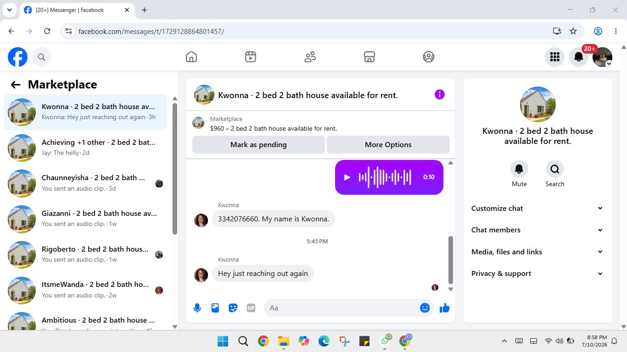The image size is (627, 352).
Task: Open WhatsApp from the taskbar
Action: [x=386, y=341]
